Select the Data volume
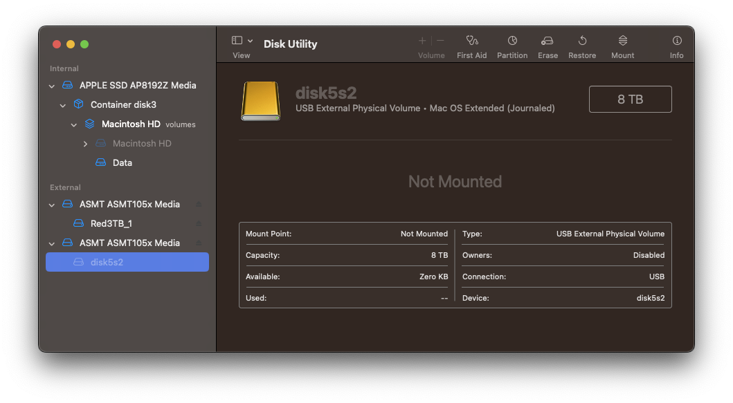 (121, 162)
